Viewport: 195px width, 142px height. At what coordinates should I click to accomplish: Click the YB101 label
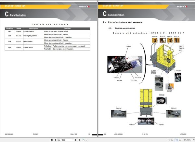(x=131, y=124)
